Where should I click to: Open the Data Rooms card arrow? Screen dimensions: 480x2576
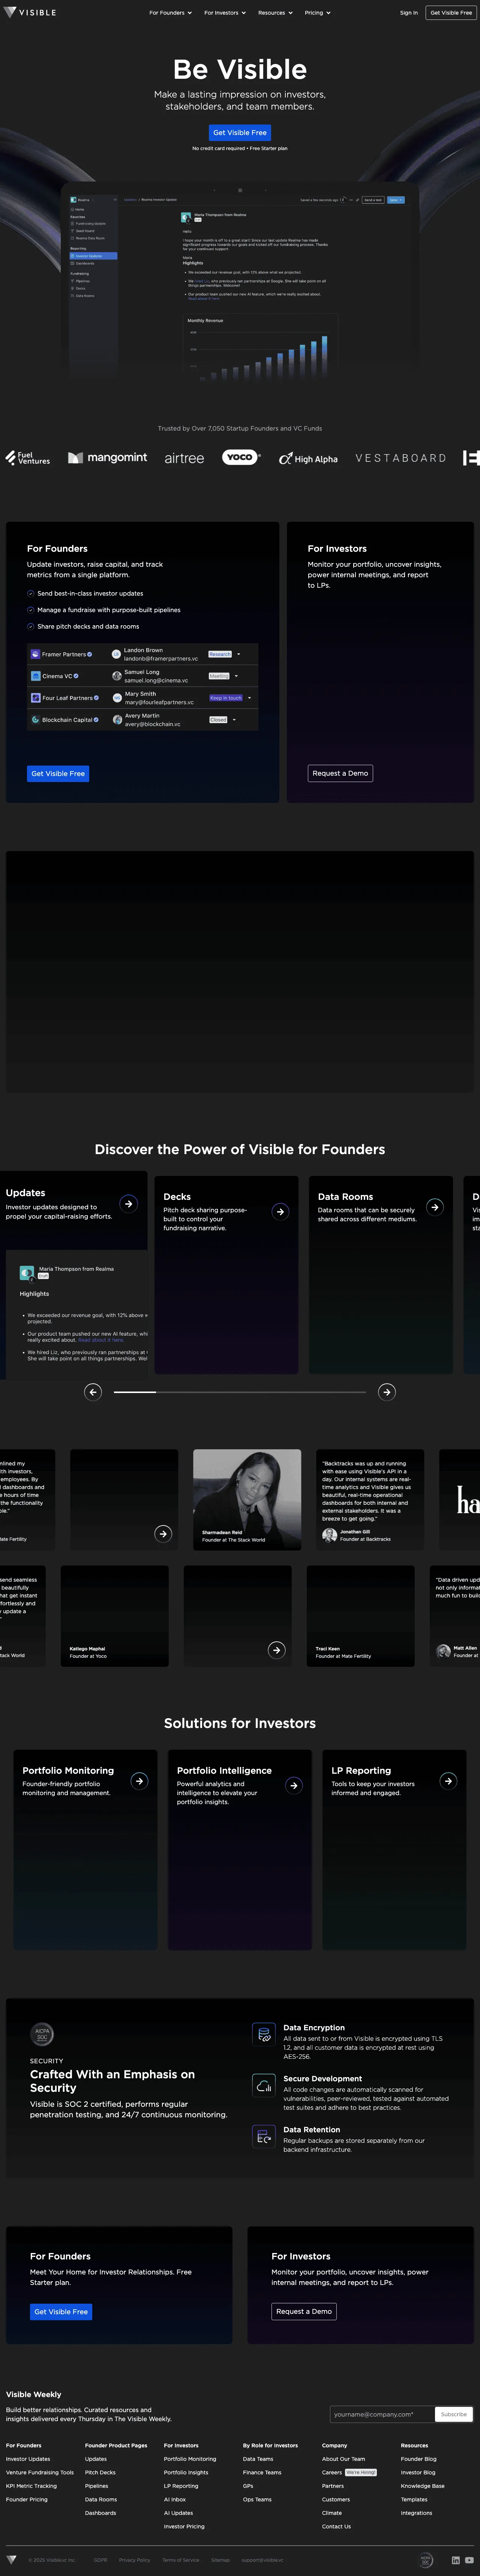(435, 1207)
